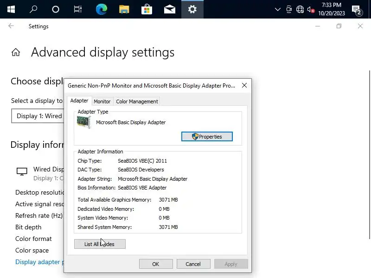Close the adapter properties dialog
Viewport: 371px width, 278px height.
coord(244,85)
